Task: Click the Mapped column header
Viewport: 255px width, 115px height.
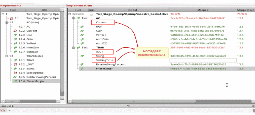Action: tap(203, 10)
